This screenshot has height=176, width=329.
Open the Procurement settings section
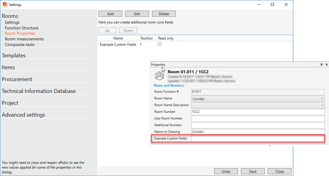(17, 79)
